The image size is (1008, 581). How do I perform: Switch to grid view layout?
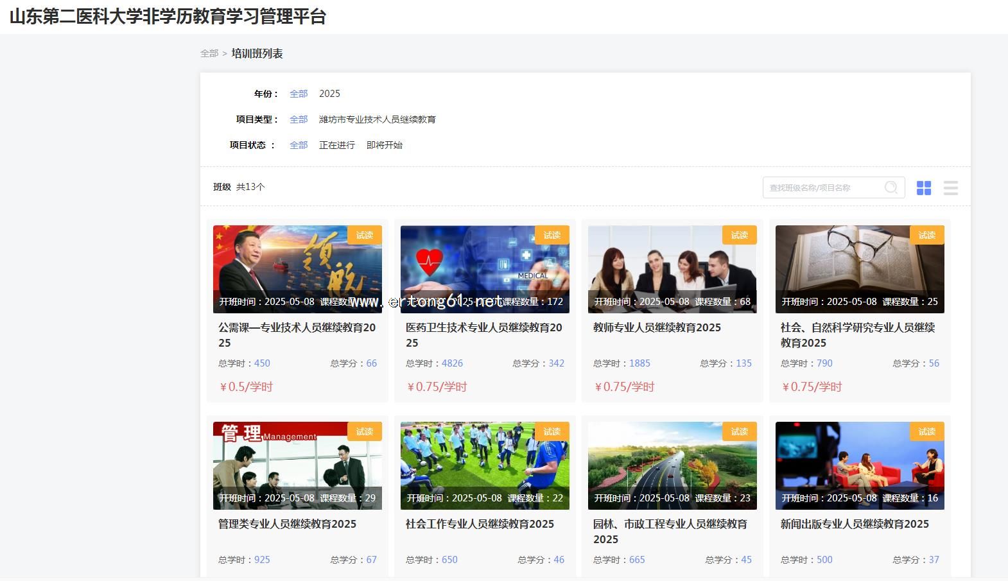pos(923,187)
